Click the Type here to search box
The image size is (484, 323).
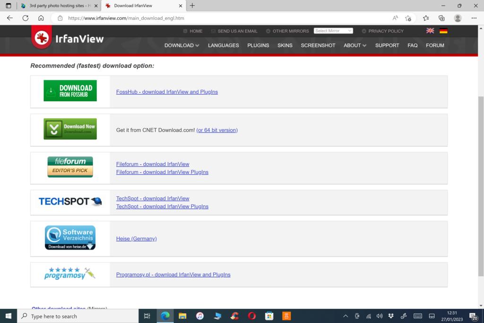click(x=78, y=316)
